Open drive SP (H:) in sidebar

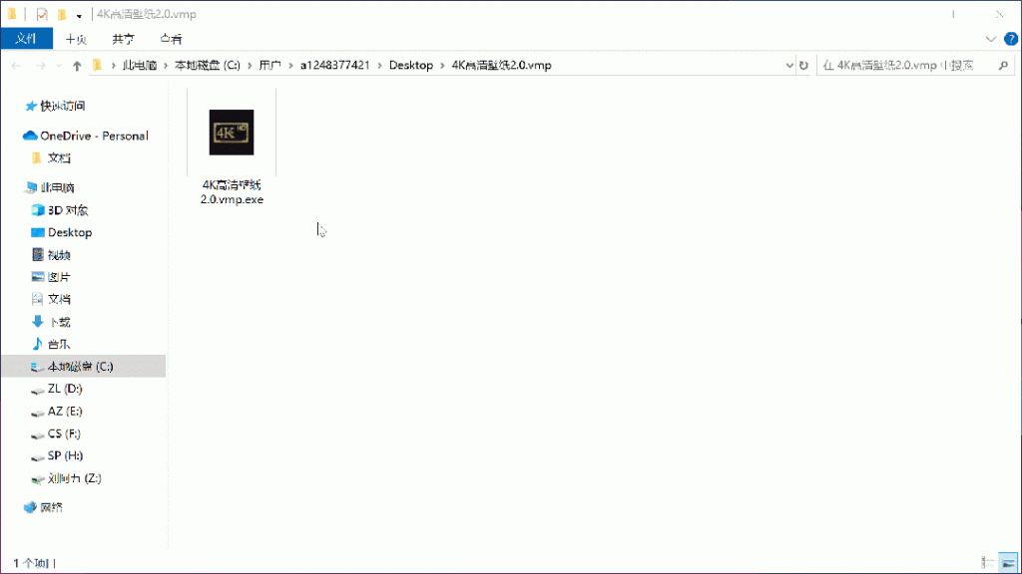coord(65,455)
